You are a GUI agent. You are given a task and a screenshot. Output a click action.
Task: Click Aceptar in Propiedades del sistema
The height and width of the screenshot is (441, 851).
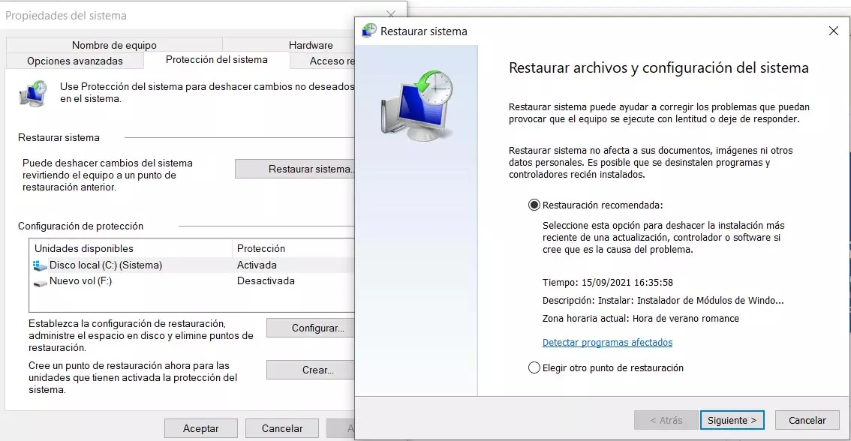[200, 427]
